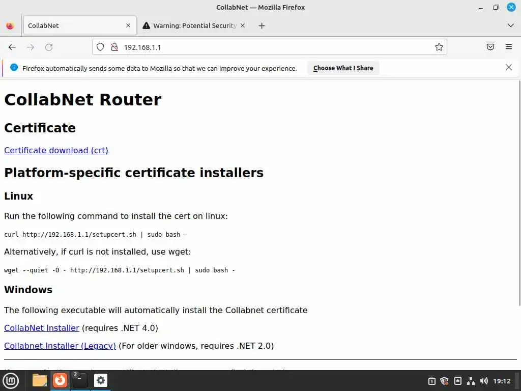Switch to the CollabNet tab
521x391 pixels.
(80, 25)
